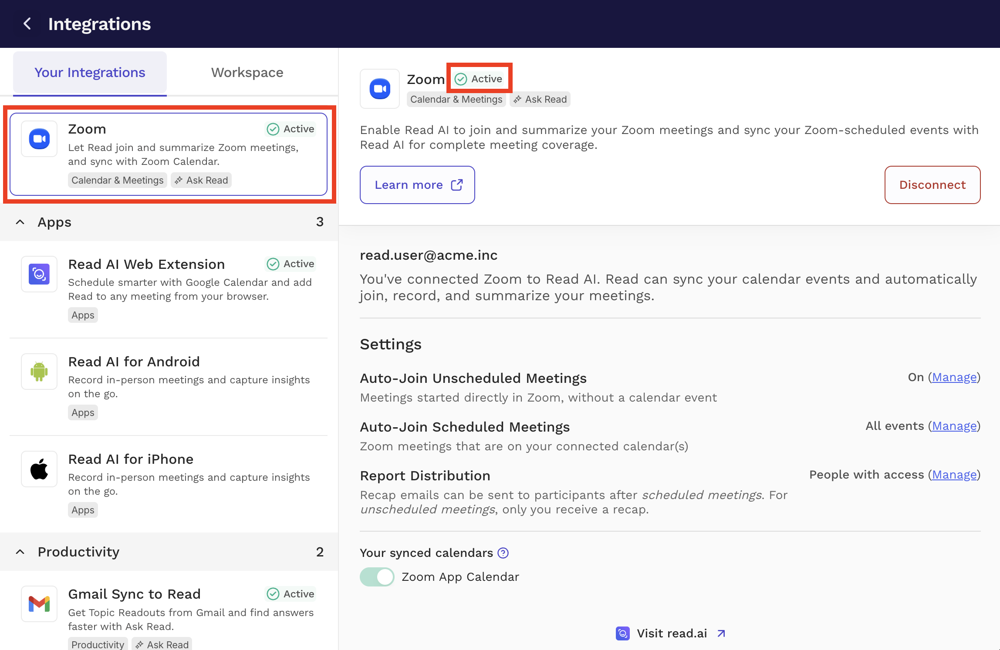
Task: Click the Ask Read tag in Zoom list card
Action: [201, 180]
